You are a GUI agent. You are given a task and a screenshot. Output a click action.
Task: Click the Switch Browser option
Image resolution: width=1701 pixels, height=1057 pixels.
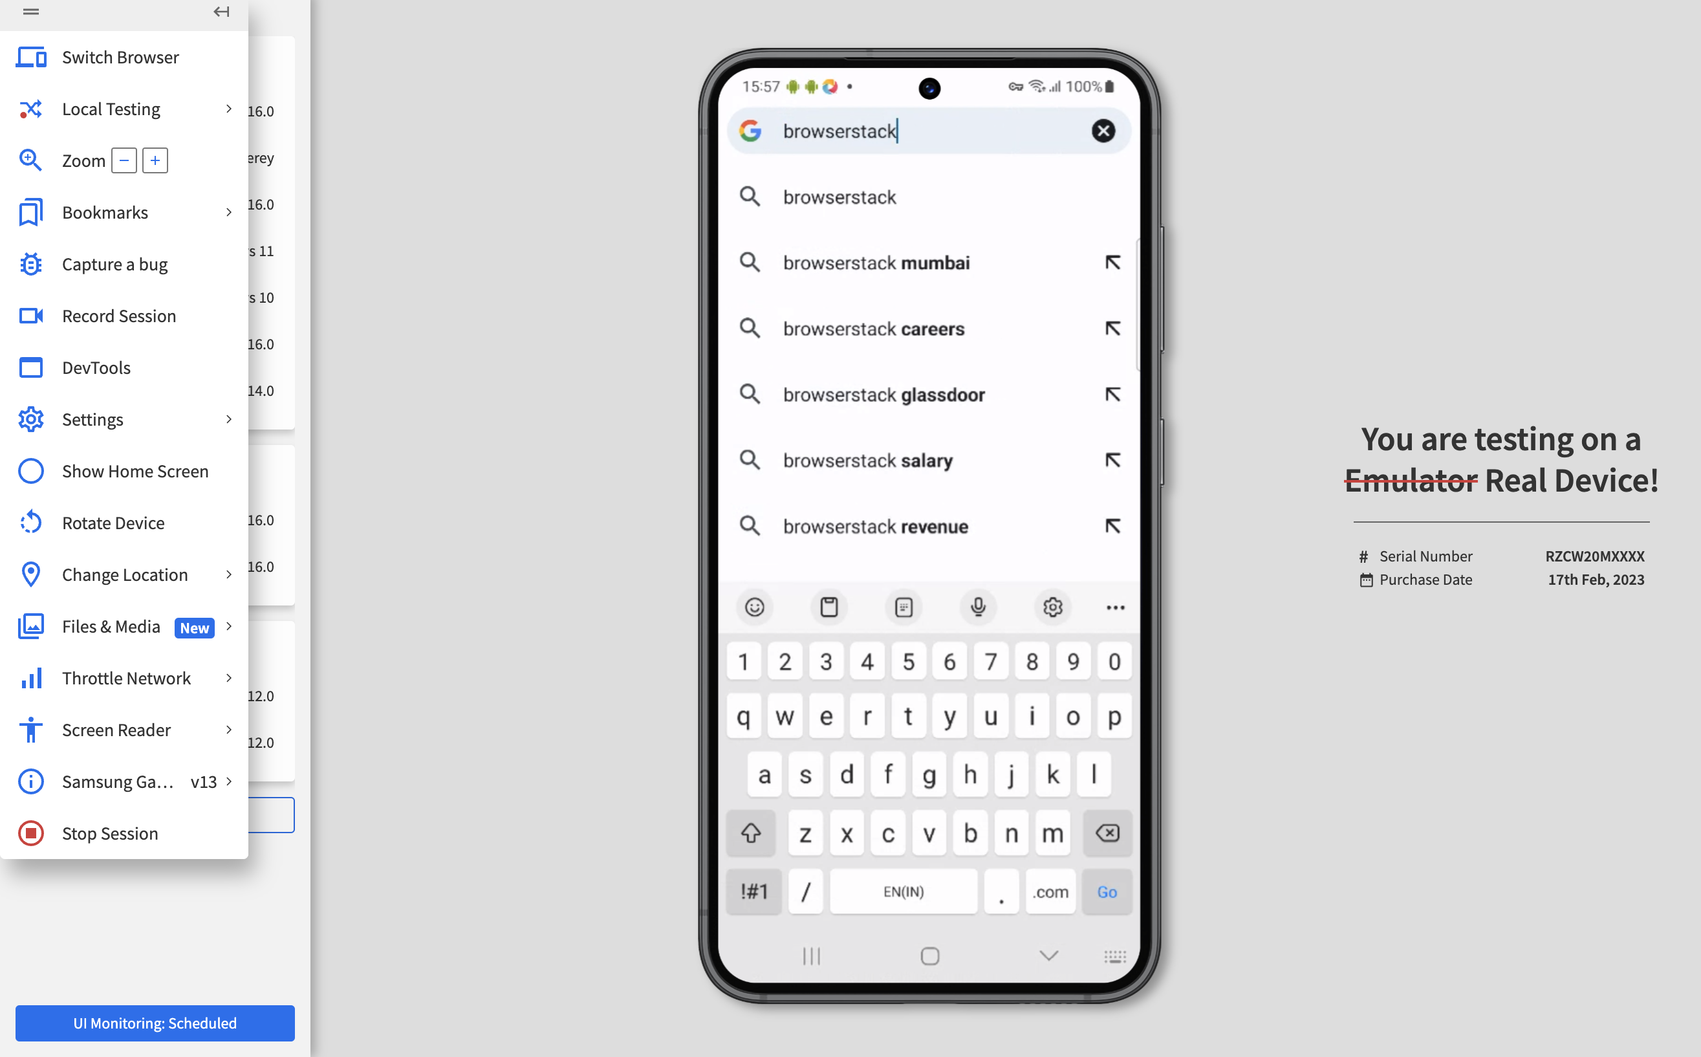(x=120, y=56)
